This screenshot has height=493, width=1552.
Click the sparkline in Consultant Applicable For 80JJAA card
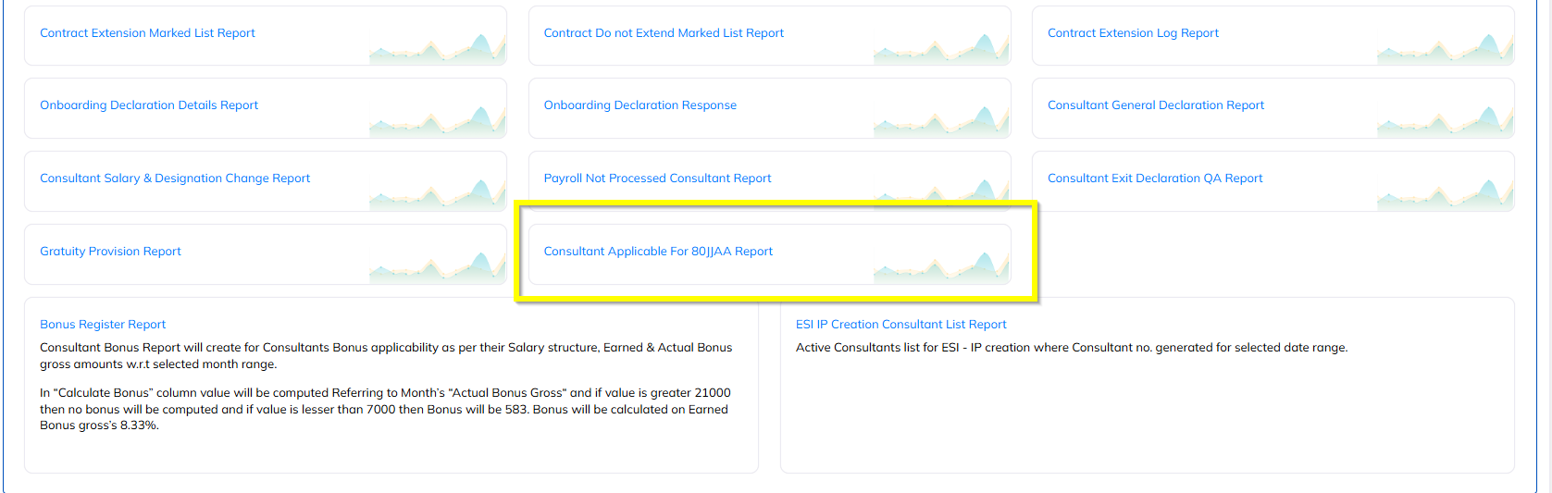[x=941, y=266]
